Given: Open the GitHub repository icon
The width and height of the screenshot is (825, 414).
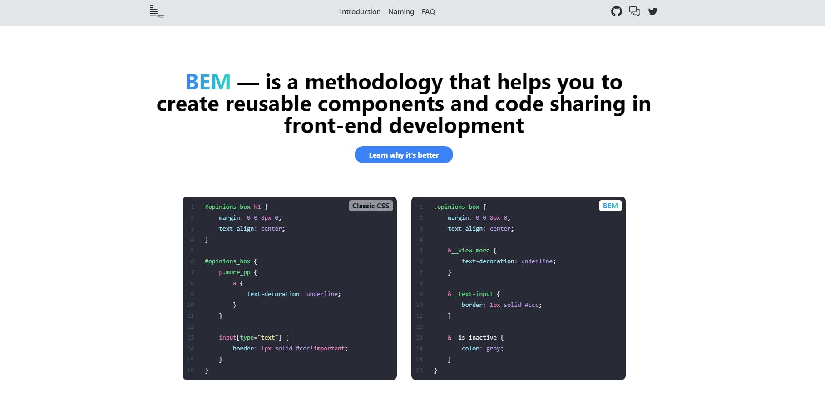Looking at the screenshot, I should coord(616,11).
